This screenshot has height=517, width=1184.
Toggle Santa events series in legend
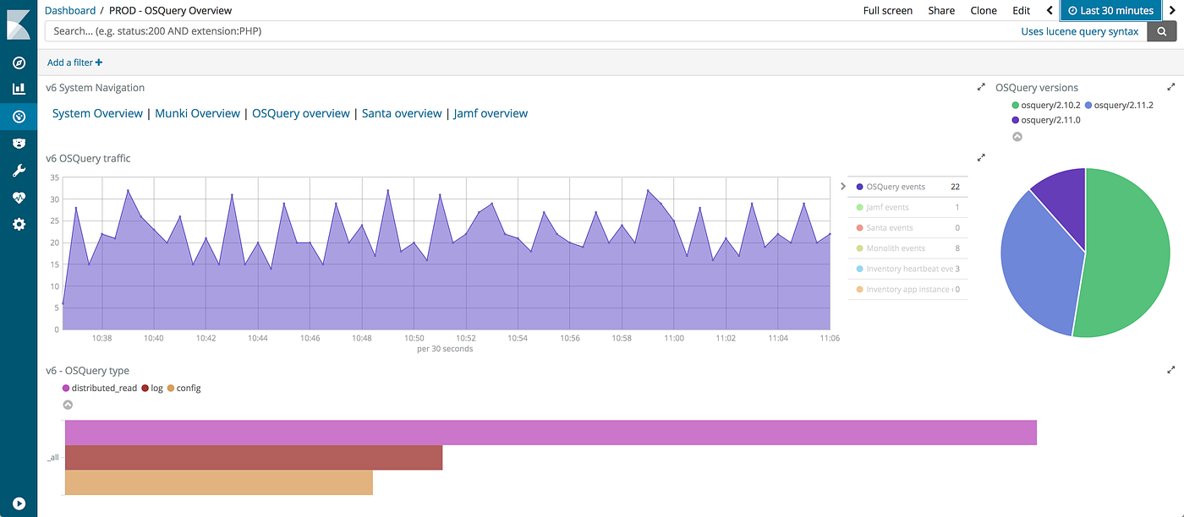tap(907, 228)
